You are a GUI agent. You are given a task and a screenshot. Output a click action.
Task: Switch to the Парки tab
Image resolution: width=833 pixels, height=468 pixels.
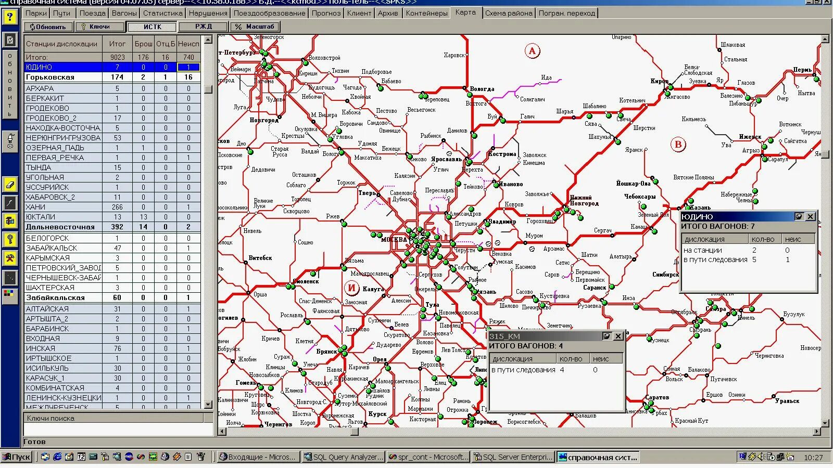click(36, 13)
